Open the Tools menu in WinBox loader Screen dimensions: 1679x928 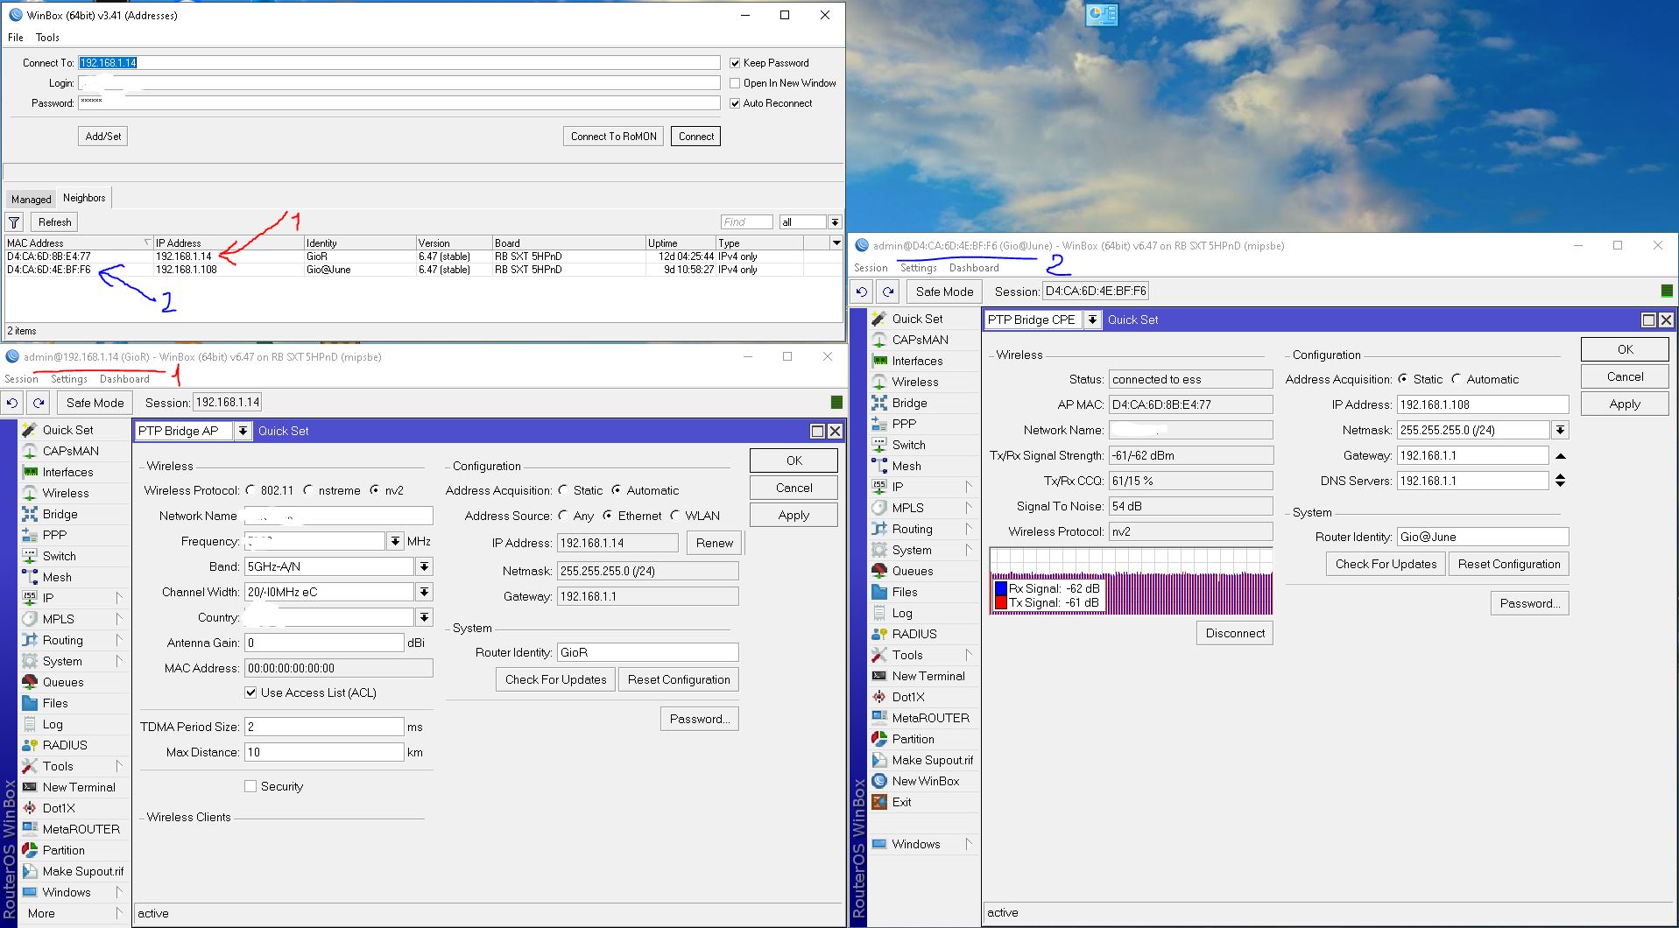tap(47, 38)
